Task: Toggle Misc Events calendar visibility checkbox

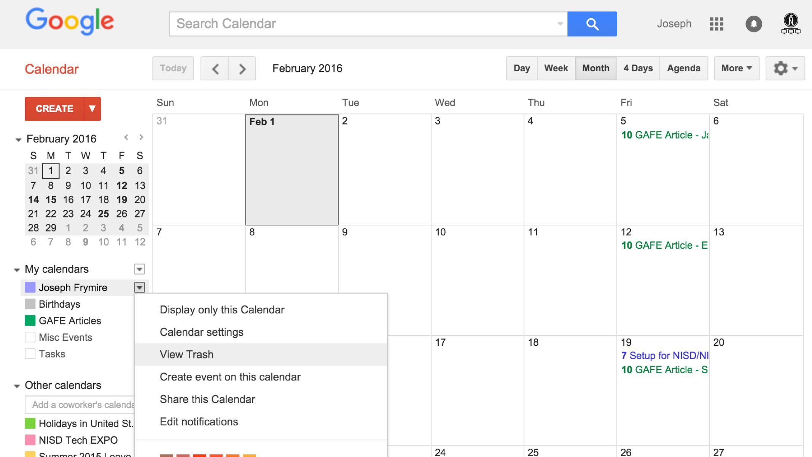Action: click(30, 337)
